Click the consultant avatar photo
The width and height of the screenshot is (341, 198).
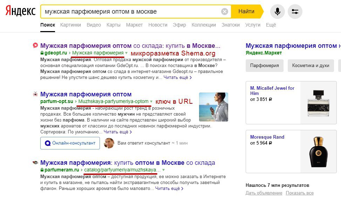(109, 143)
